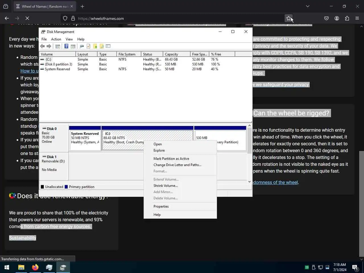
Task: Click the checkmark document toolbar icon
Action: 88,46
